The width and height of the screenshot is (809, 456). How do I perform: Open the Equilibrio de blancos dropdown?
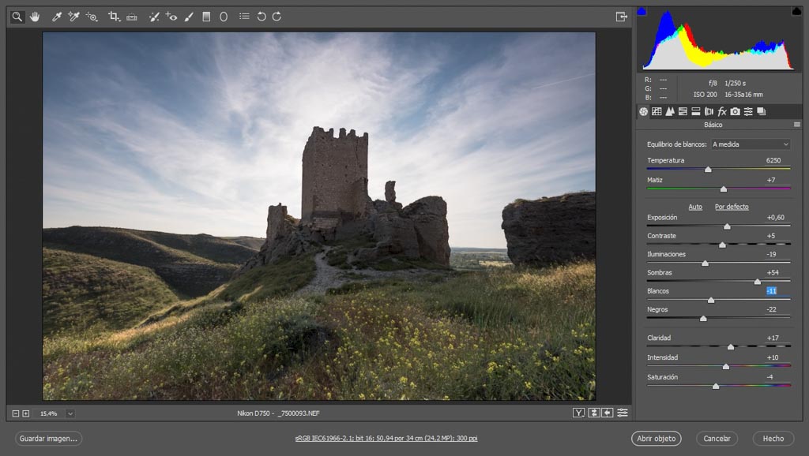(750, 144)
